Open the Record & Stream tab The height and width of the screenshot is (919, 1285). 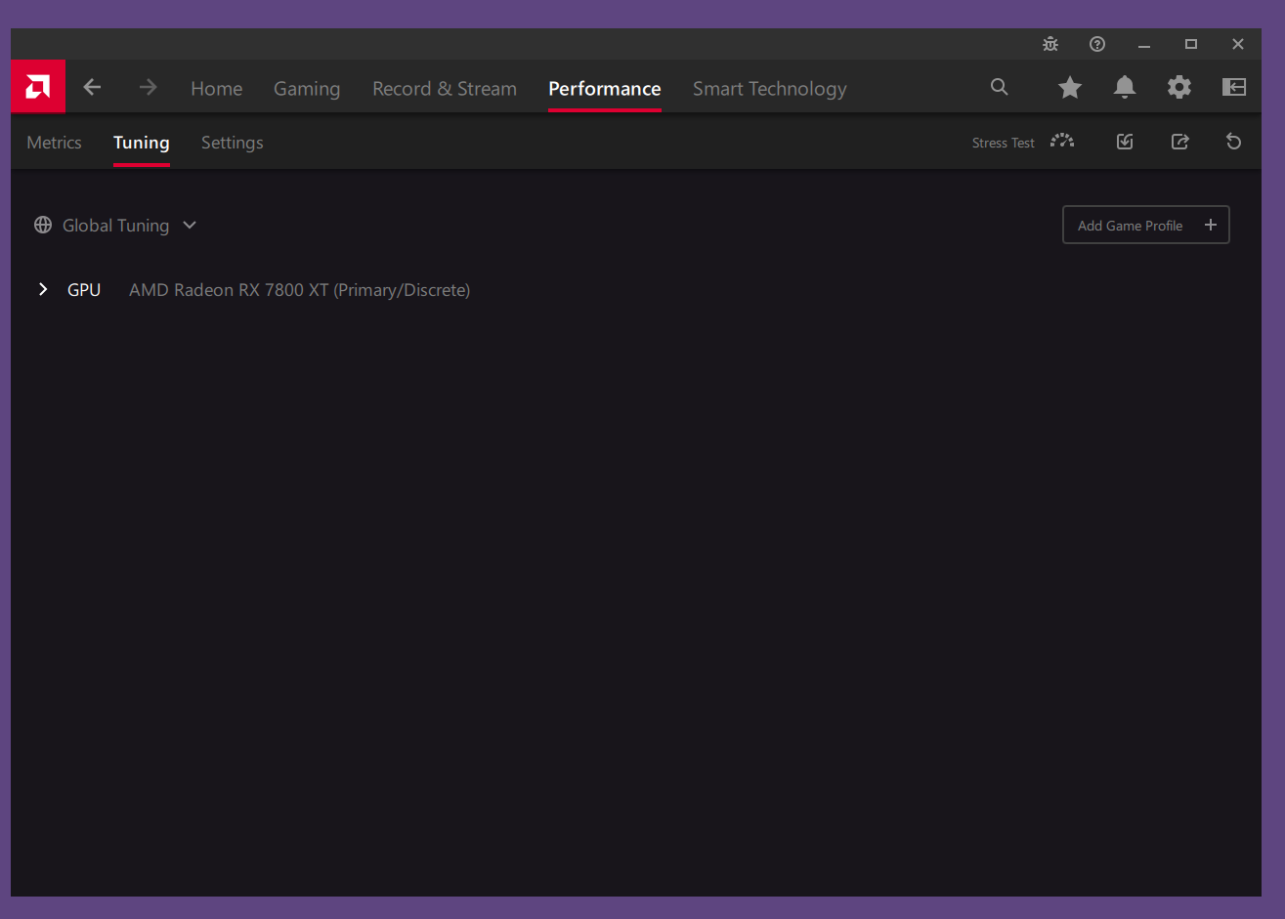tap(445, 89)
